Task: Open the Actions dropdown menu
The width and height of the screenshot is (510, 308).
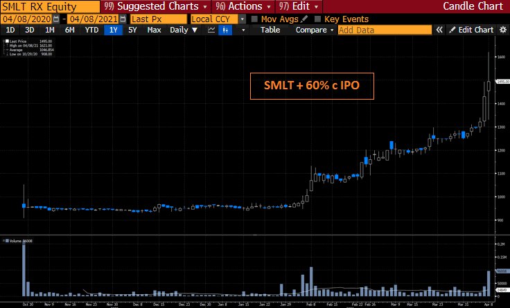Action: click(243, 6)
